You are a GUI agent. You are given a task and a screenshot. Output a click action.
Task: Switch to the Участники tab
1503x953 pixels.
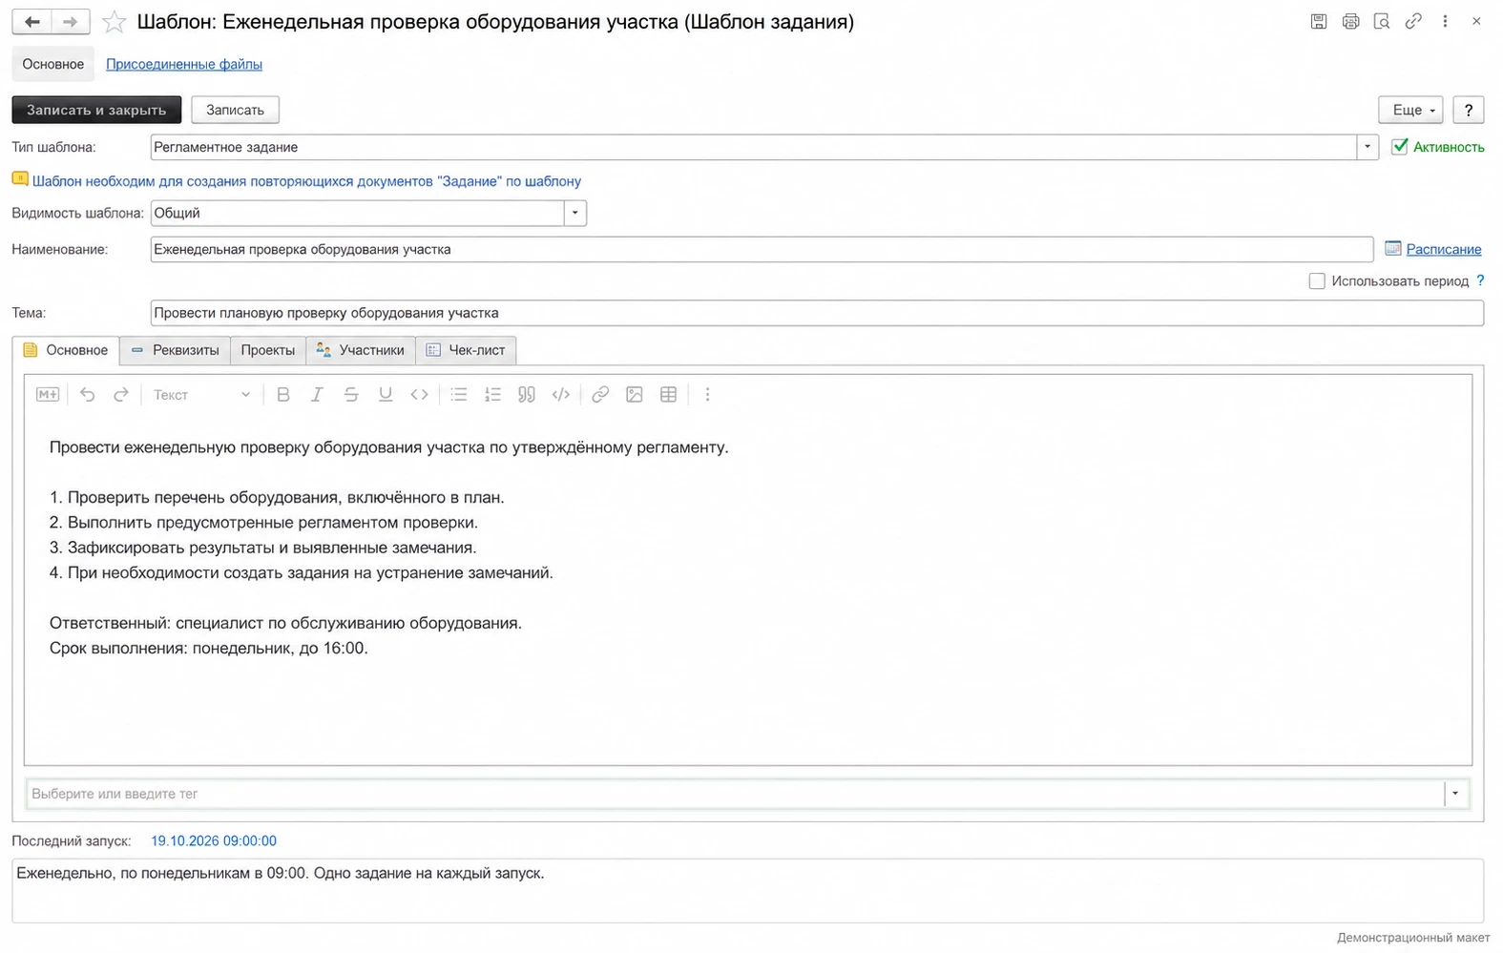coord(361,350)
